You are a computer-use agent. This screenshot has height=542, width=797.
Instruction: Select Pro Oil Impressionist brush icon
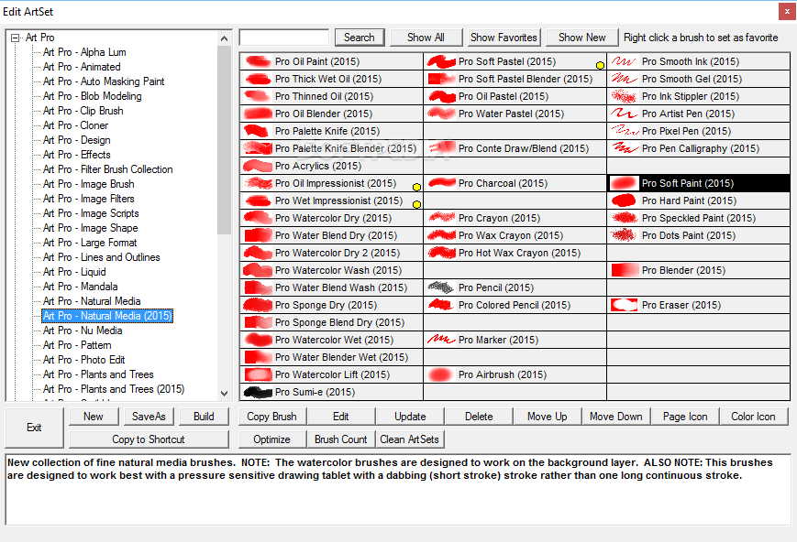click(258, 183)
